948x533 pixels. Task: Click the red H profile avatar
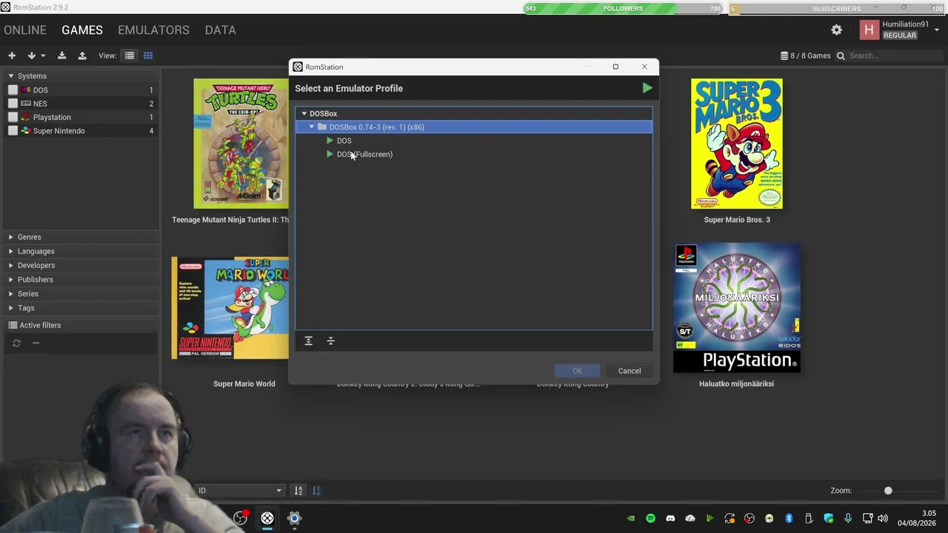click(869, 30)
